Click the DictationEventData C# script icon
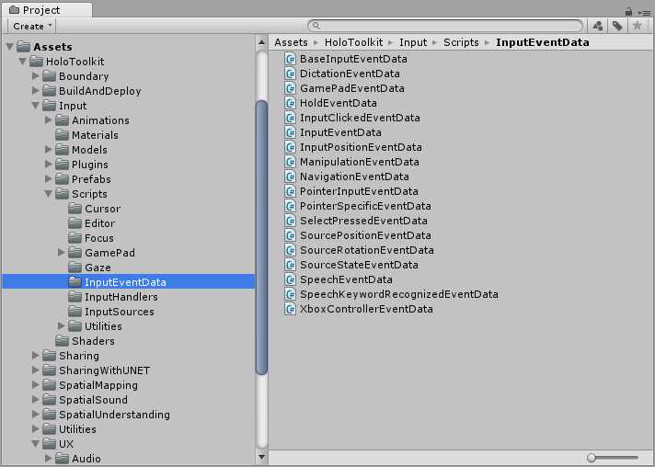This screenshot has height=467, width=655. pyautogui.click(x=290, y=74)
